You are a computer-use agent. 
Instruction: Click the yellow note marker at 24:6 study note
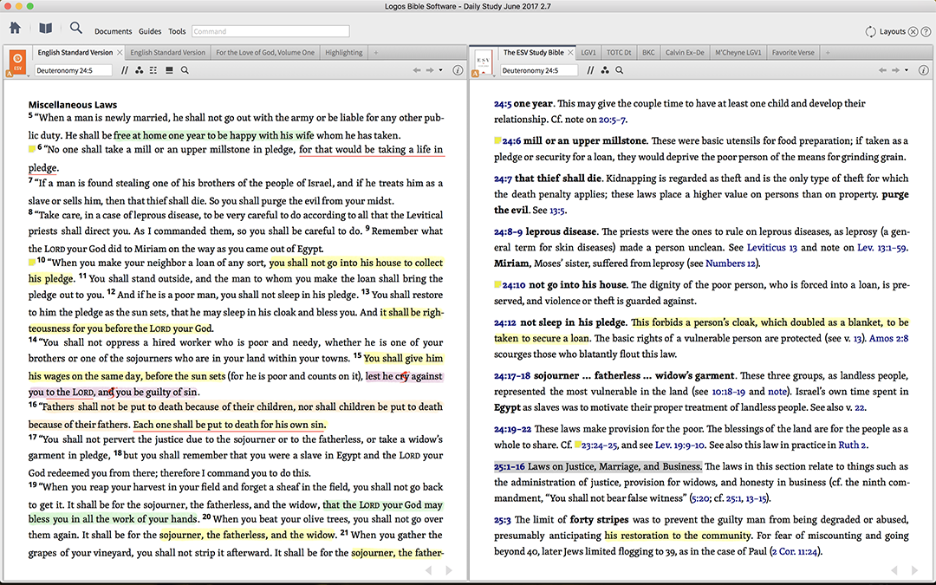(497, 140)
